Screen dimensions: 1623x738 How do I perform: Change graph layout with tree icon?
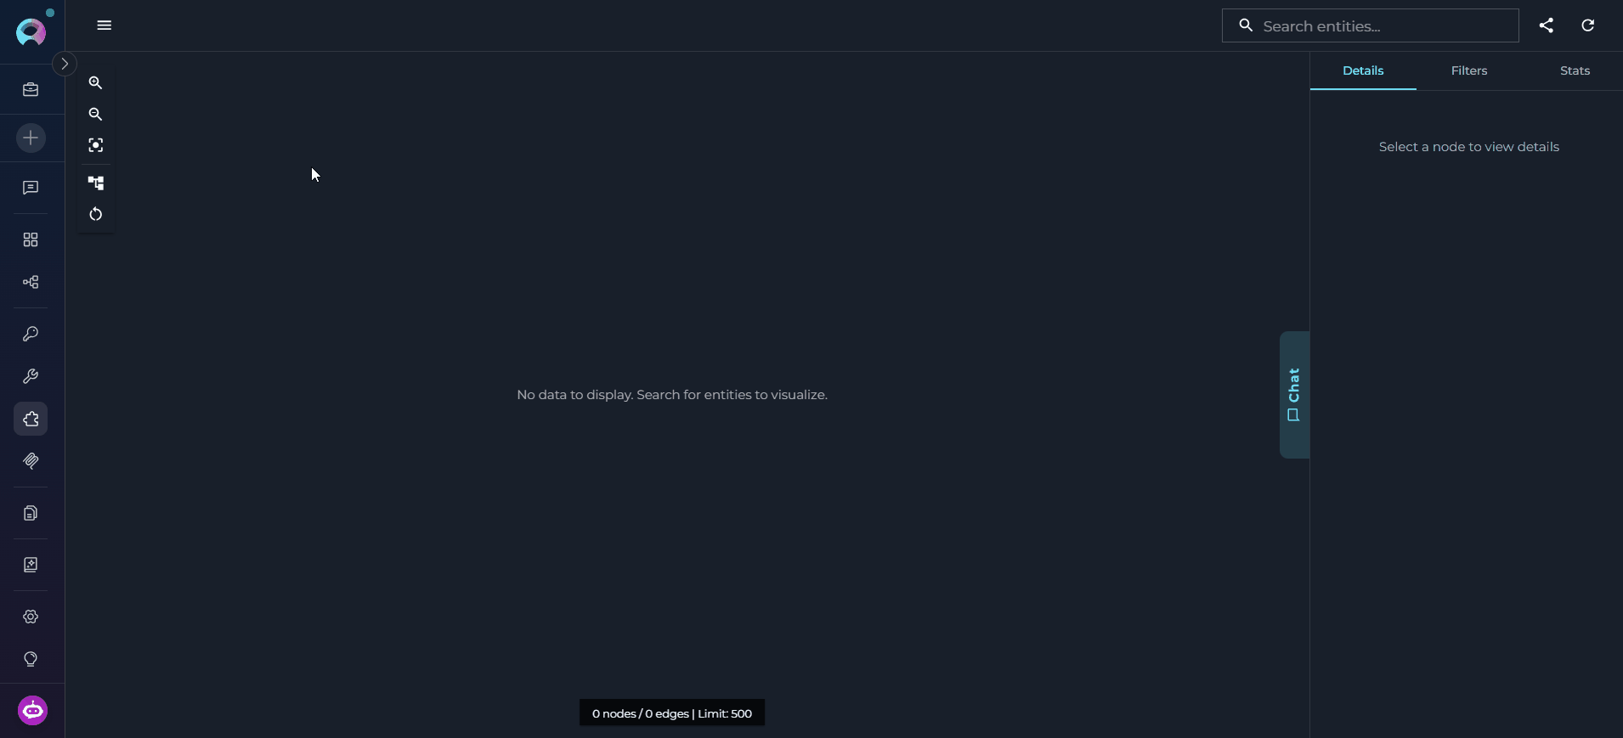click(96, 183)
